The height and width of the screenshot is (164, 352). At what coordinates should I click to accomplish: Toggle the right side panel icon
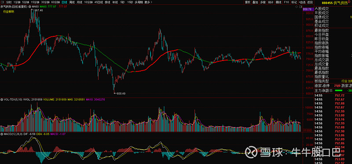pyautogui.click(x=301, y=7)
